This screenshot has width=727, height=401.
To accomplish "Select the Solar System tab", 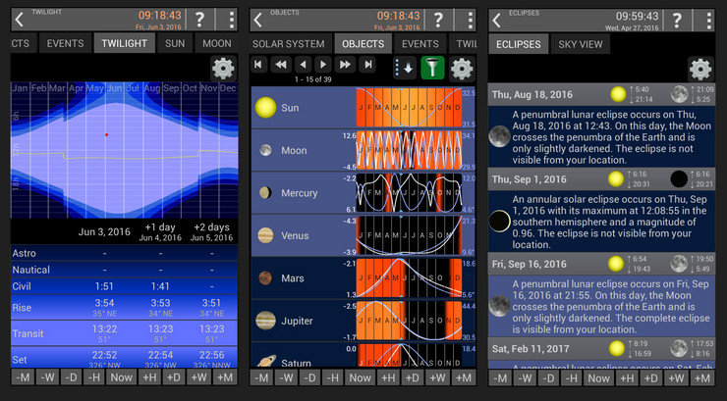I will tap(289, 44).
